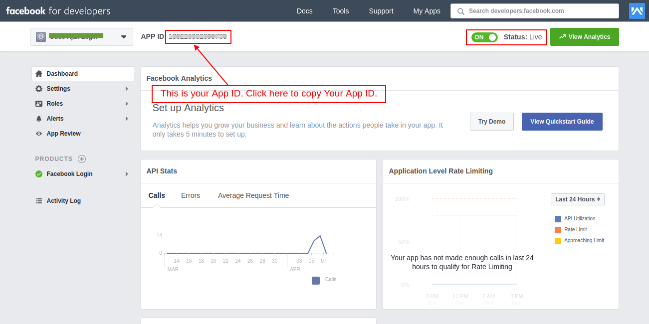Switch to the Errors tab
Image resolution: width=649 pixels, height=324 pixels.
pyautogui.click(x=191, y=195)
